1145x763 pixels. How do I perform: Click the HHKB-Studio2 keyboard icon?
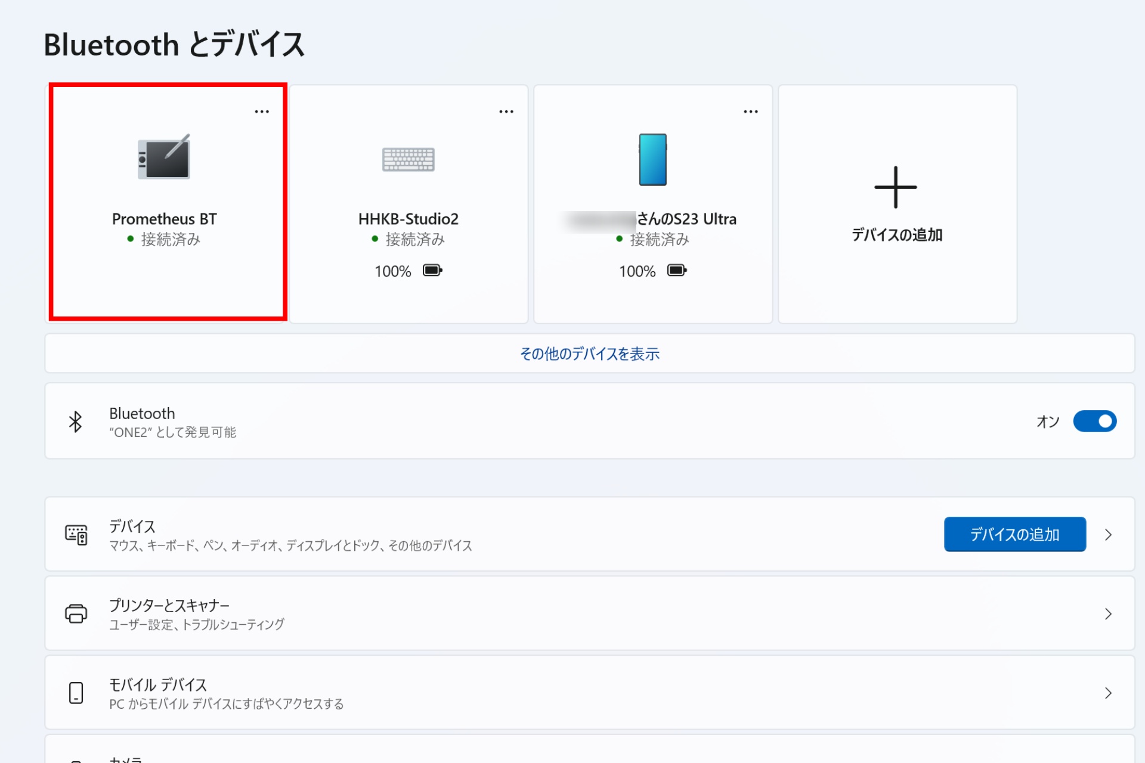409,159
